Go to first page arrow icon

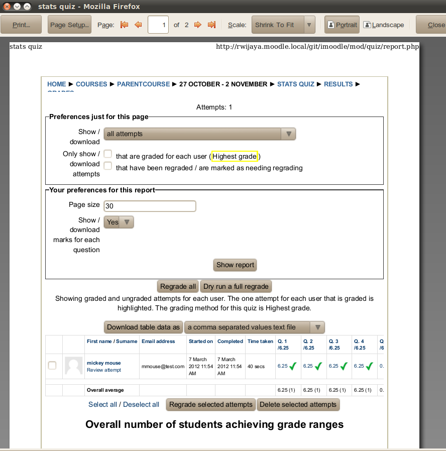[124, 25]
